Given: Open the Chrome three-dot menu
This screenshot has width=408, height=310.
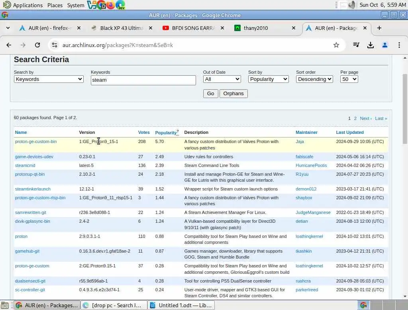Looking at the screenshot, I should coord(399,45).
